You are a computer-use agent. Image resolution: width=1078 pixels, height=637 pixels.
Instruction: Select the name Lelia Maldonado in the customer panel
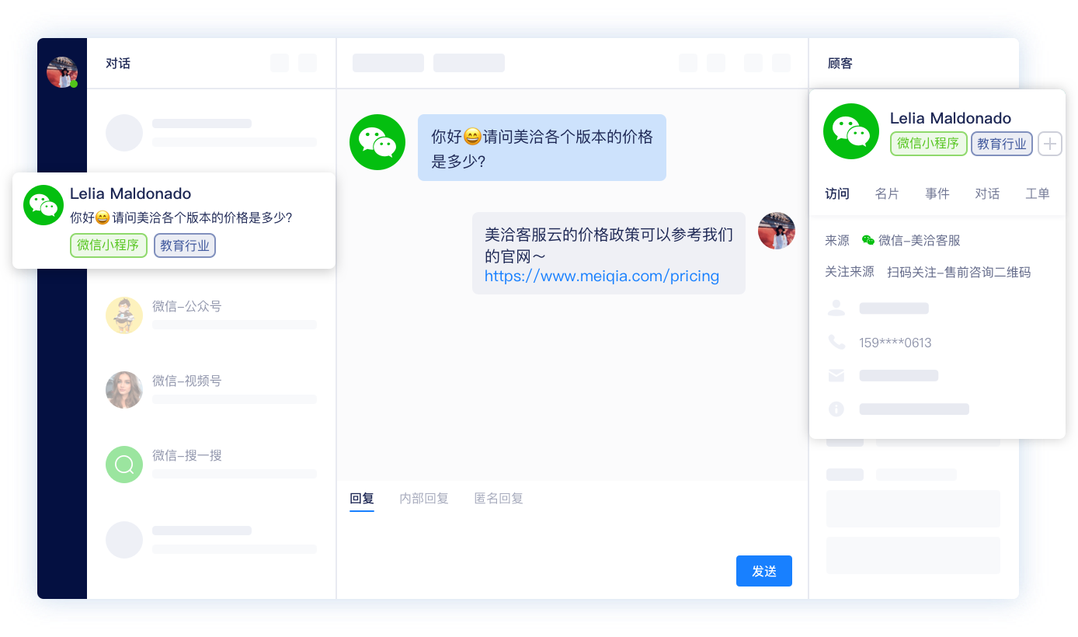point(951,118)
